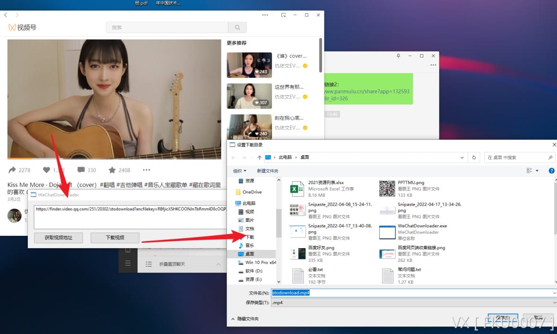
Task: Open the three-dot menu in the chat window
Action: point(433,65)
